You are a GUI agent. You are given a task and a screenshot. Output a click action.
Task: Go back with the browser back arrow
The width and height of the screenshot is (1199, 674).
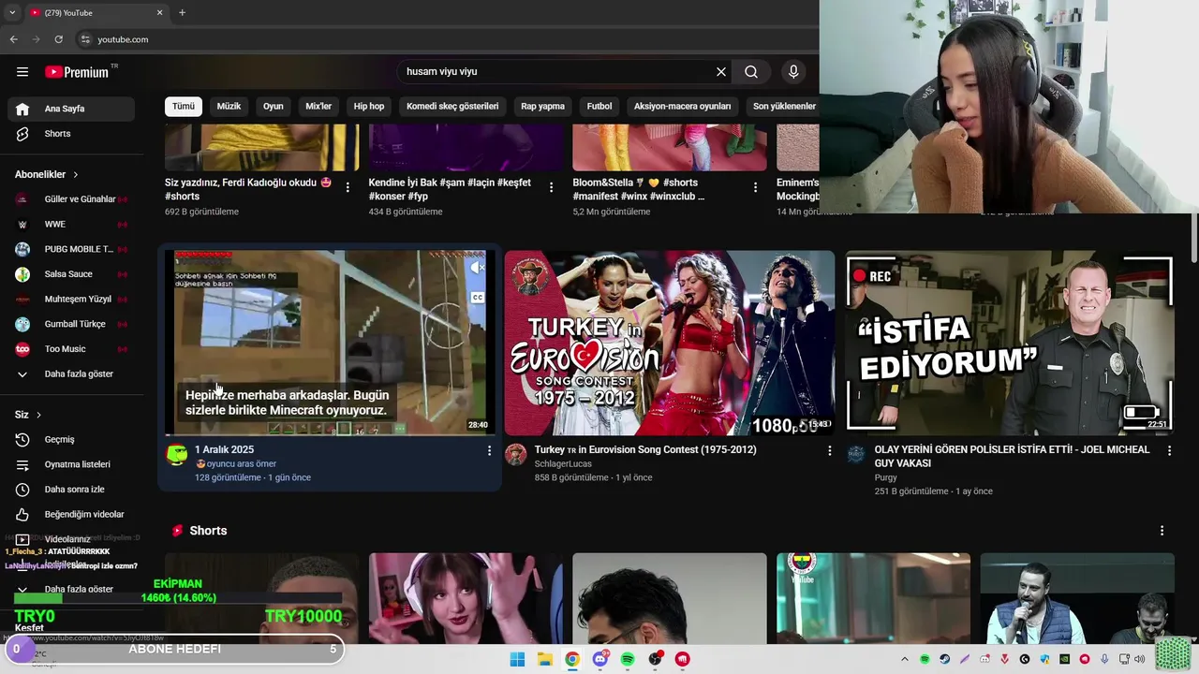pyautogui.click(x=13, y=39)
